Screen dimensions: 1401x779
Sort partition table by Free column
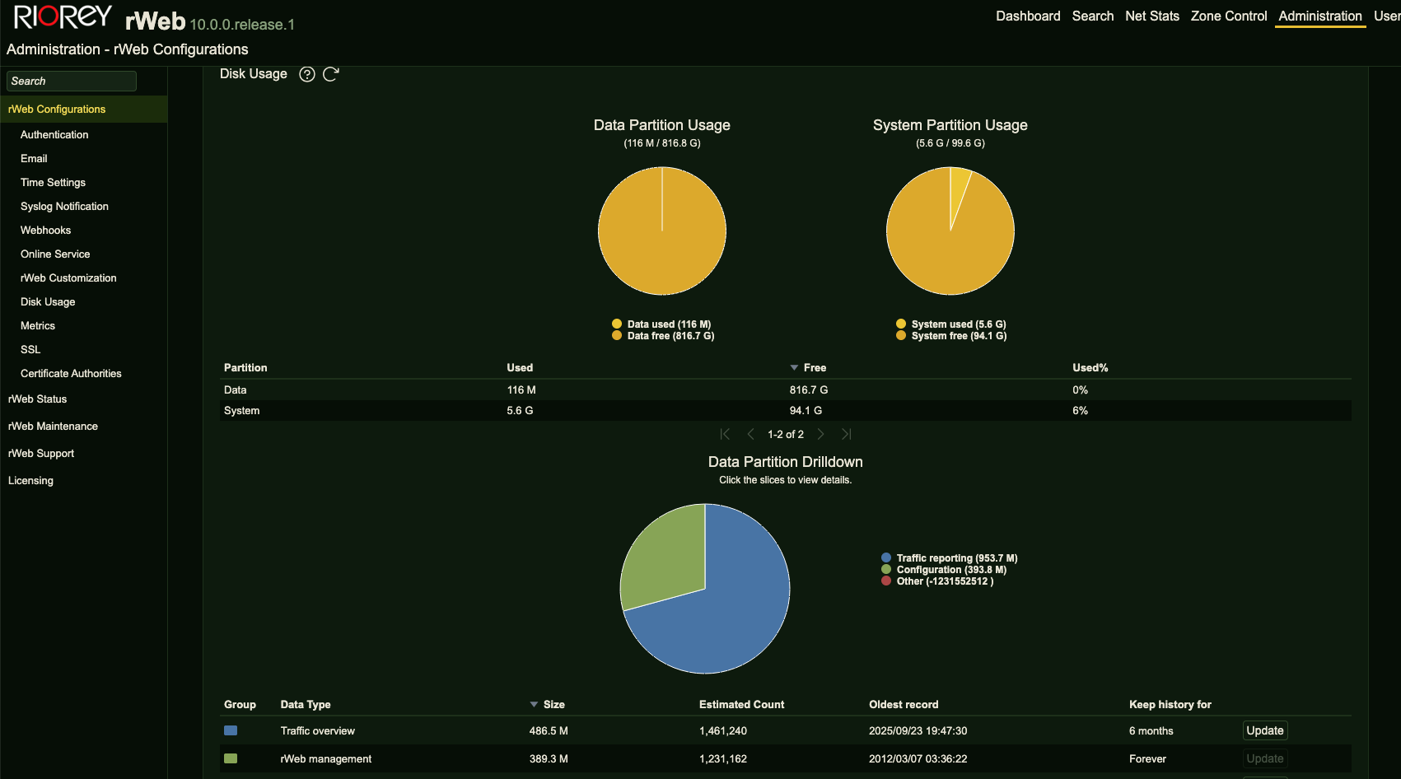point(815,367)
